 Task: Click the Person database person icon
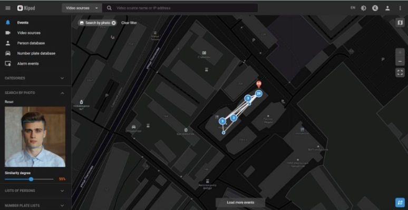point(8,43)
